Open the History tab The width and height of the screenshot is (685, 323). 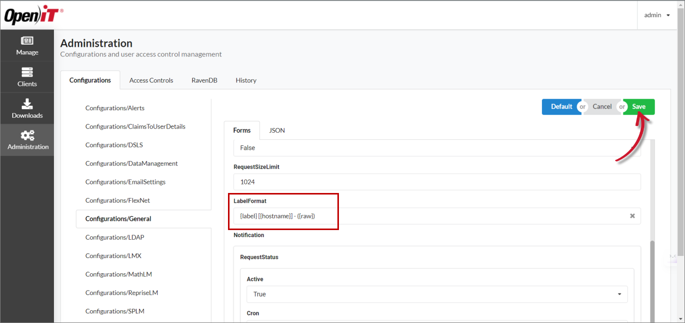click(x=246, y=80)
